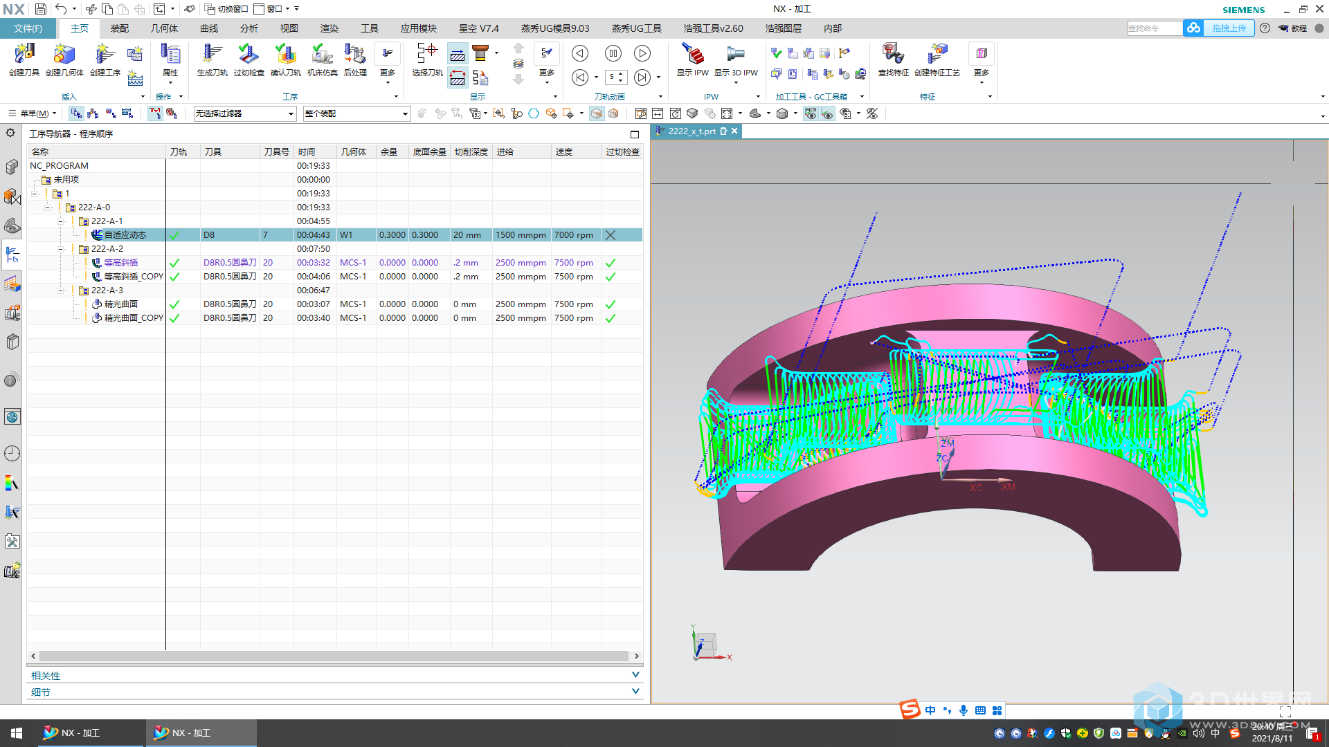Click the Undo icon
This screenshot has width=1329, height=747.
coord(61,9)
